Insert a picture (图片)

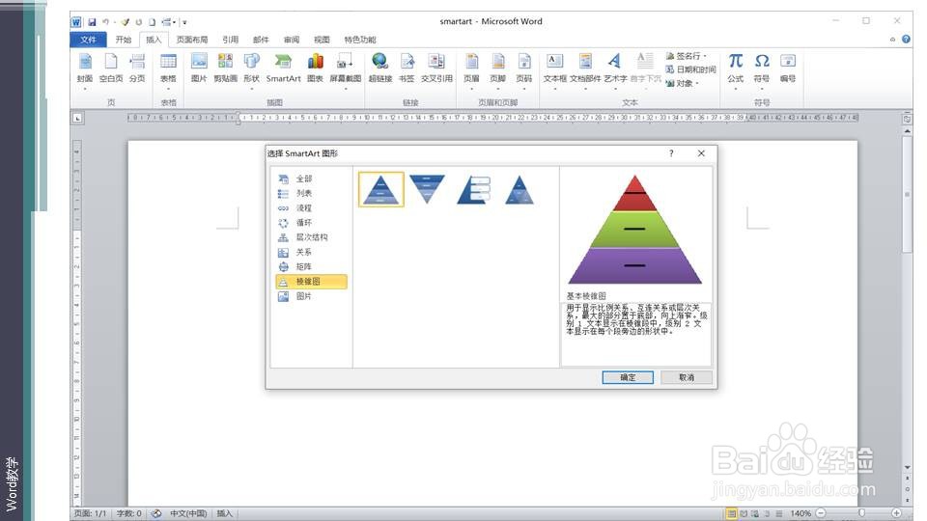(x=199, y=69)
